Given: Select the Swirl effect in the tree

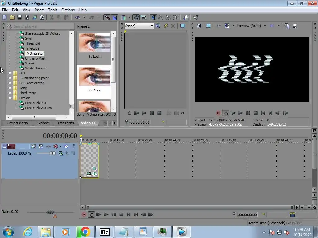Looking at the screenshot, I should (x=29, y=38).
